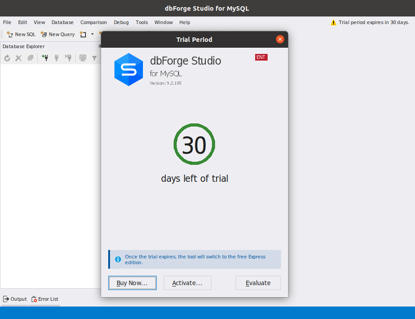Click the Express edition notice text
415x319 pixels.
[x=195, y=259]
